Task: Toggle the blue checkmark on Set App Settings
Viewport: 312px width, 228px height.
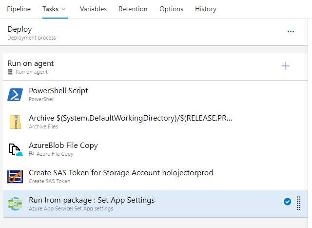Action: point(287,202)
